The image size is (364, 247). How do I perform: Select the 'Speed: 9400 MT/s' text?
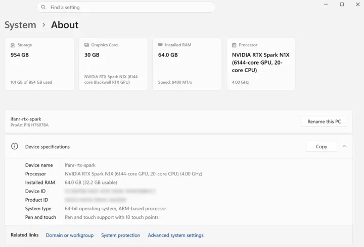click(x=175, y=82)
